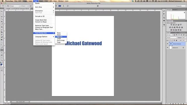Toggle filter for type layers
187x105 pixels.
179,35
